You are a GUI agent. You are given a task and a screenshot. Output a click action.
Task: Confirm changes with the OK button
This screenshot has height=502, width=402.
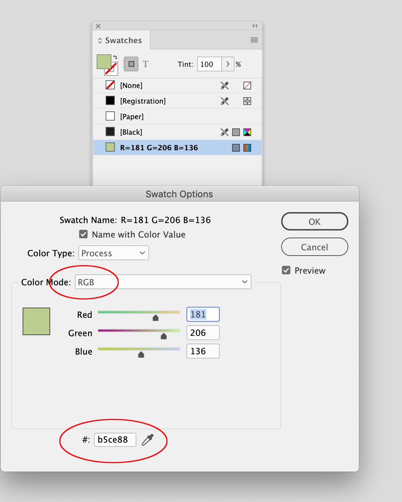click(x=314, y=221)
